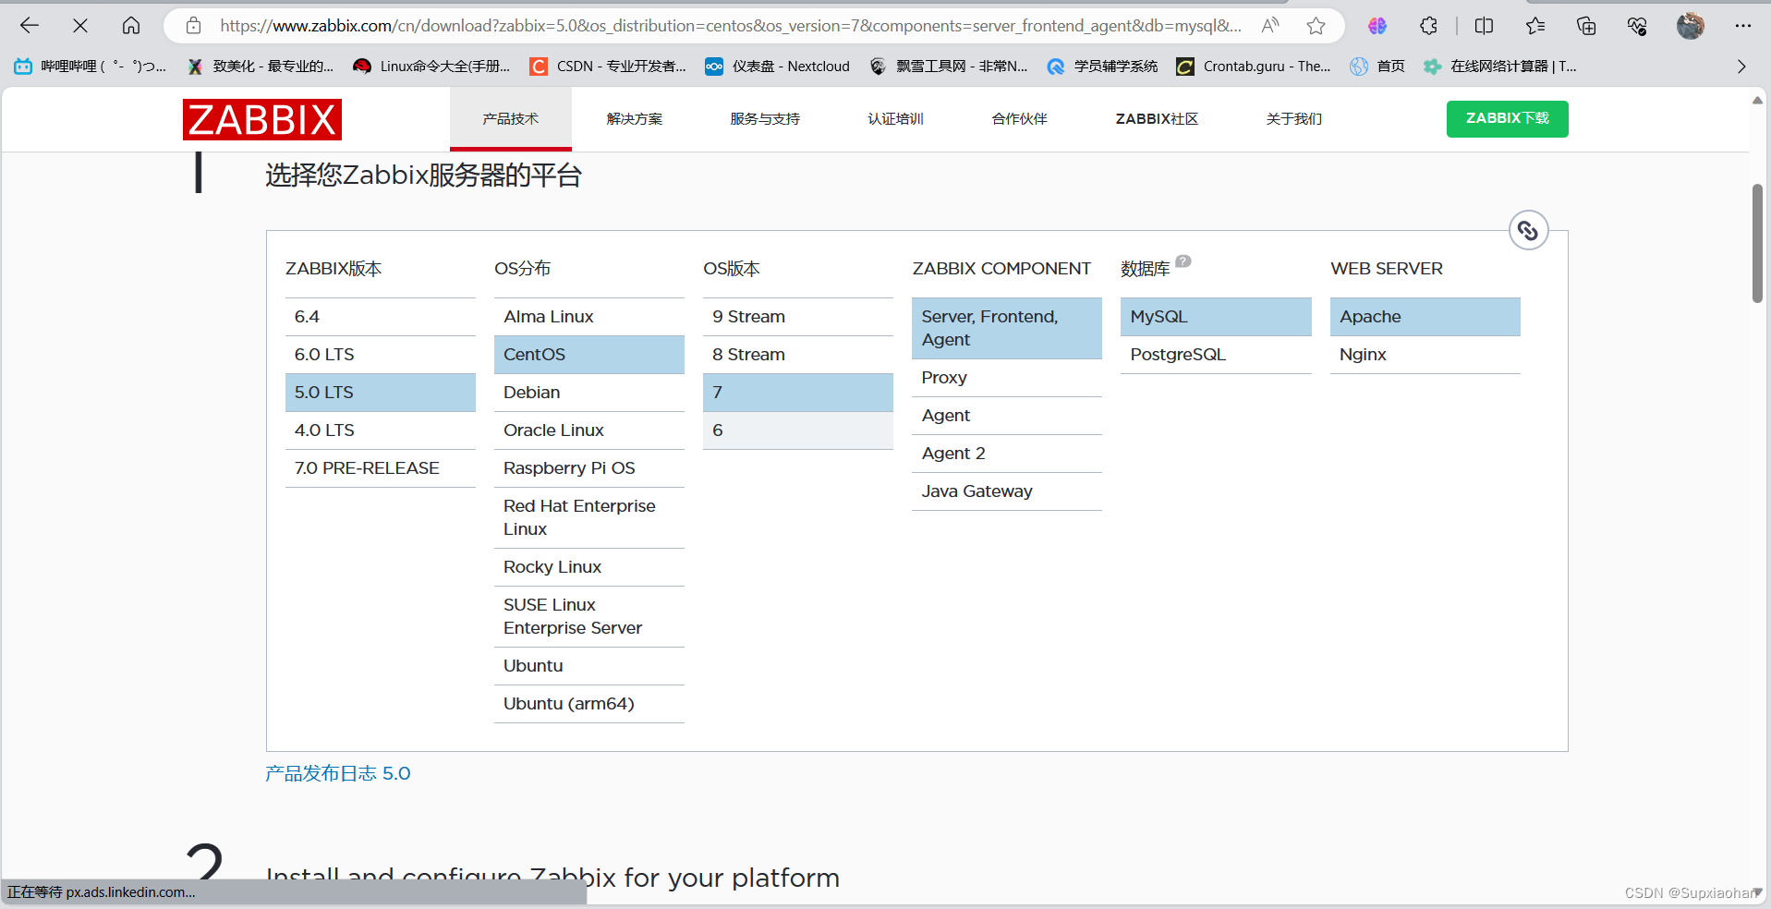The image size is (1771, 909).
Task: Open user profile avatar
Action: [x=1691, y=26]
